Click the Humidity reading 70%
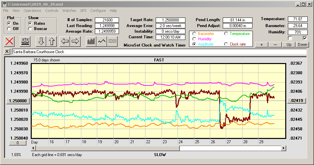The image size is (314, 165). [x=297, y=32]
